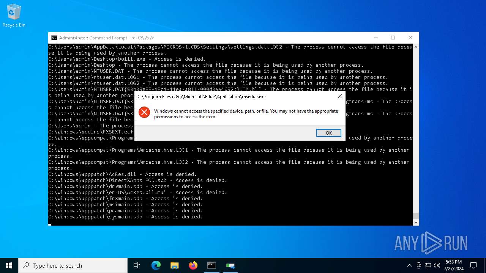486x273 pixels.
Task: Close the msedge.exe error dialog
Action: pos(339,97)
